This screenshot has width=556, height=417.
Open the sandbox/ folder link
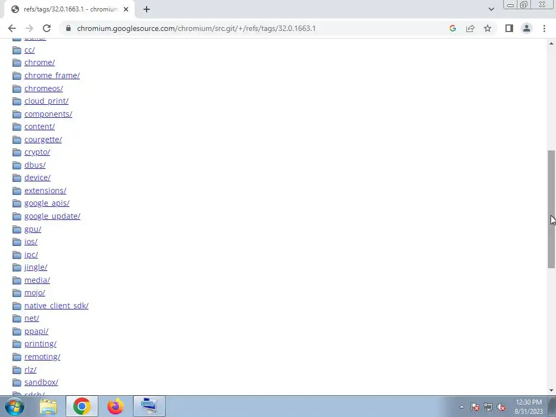41,382
